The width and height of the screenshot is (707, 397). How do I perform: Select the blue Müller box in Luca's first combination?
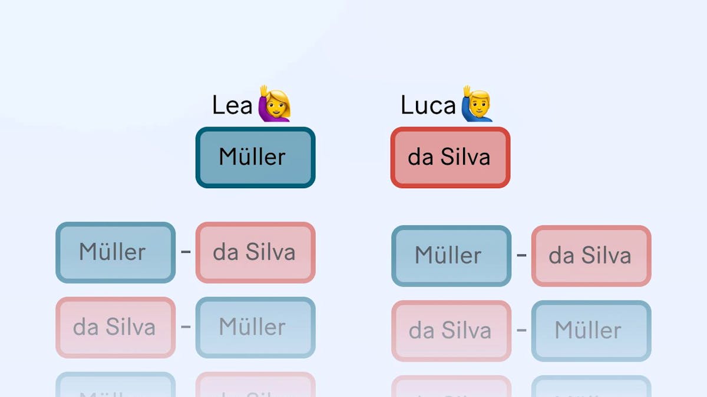(x=451, y=256)
